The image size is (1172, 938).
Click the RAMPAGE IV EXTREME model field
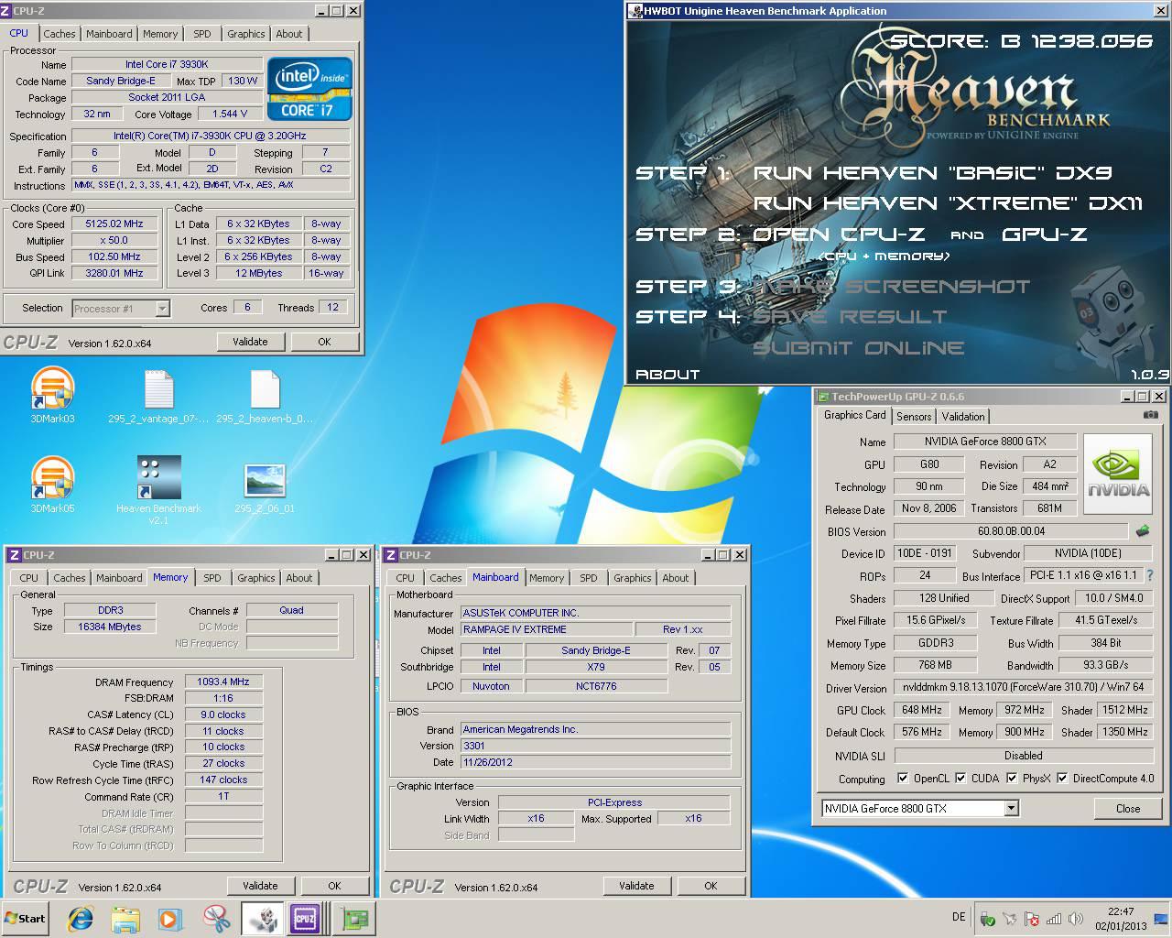pyautogui.click(x=547, y=629)
